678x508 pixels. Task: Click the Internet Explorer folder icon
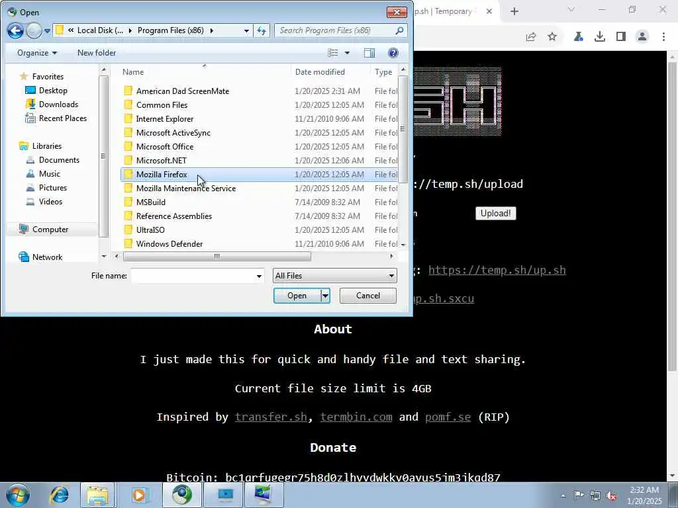pos(128,118)
